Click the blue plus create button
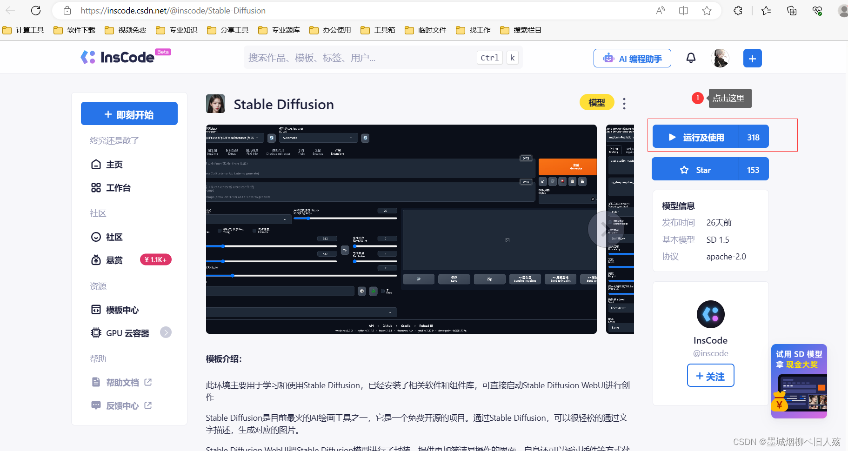Screen dimensions: 848x451 pos(752,58)
